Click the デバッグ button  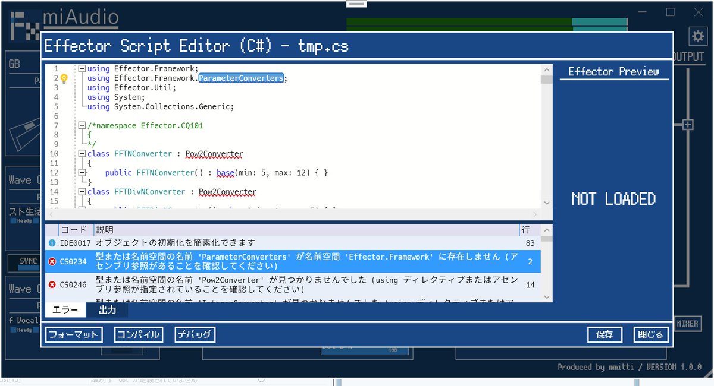click(x=195, y=335)
